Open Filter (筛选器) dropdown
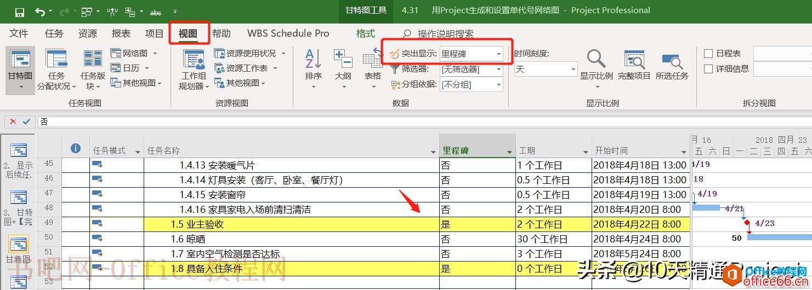The image size is (812, 290). (498, 69)
